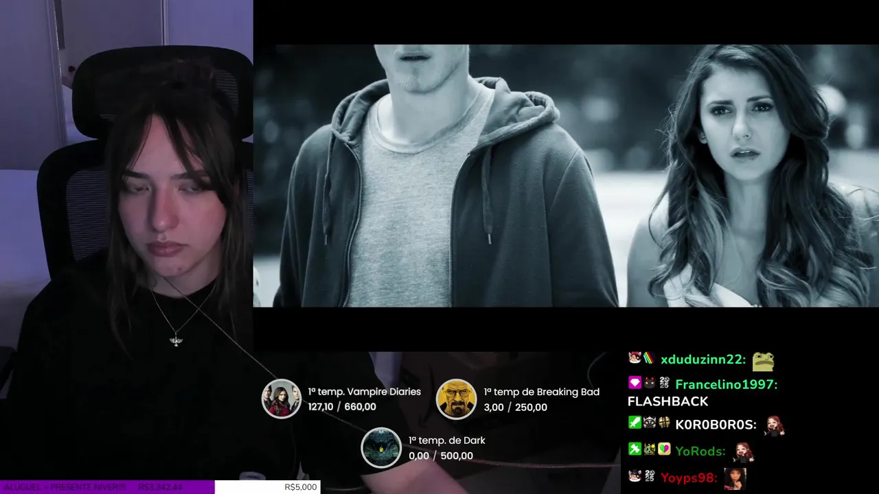Image resolution: width=879 pixels, height=494 pixels.
Task: Click the redhead emote in YoRods's message
Action: click(743, 451)
